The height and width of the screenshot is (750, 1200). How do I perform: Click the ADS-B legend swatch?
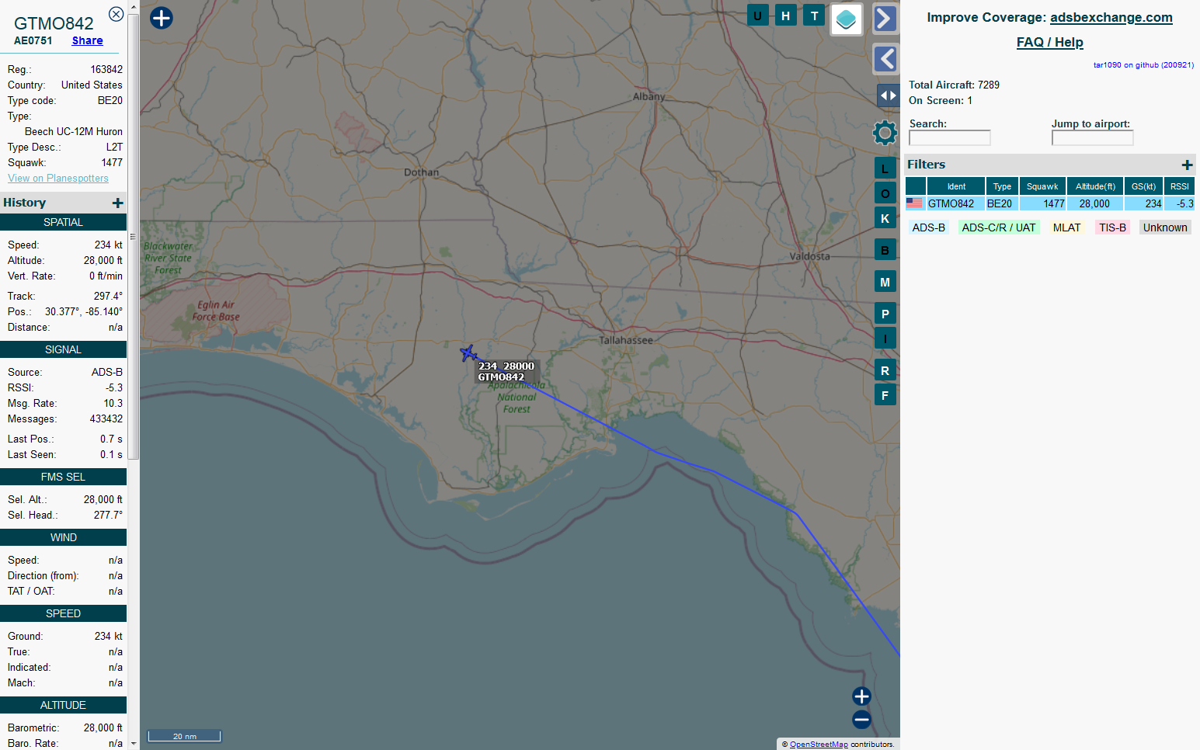(x=928, y=227)
